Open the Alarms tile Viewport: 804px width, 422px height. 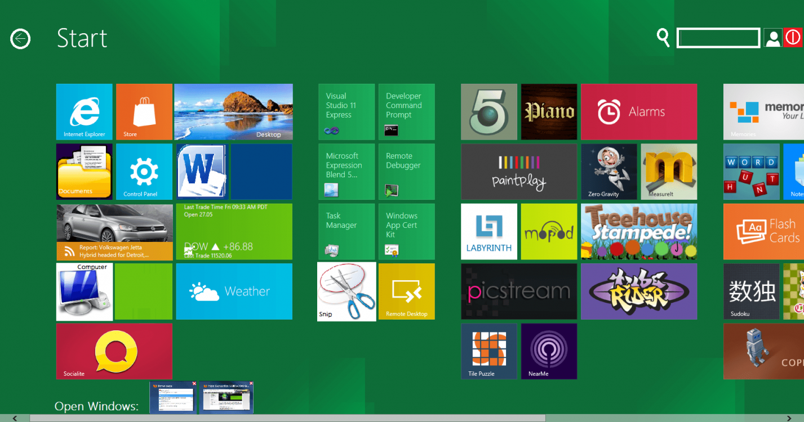(639, 112)
